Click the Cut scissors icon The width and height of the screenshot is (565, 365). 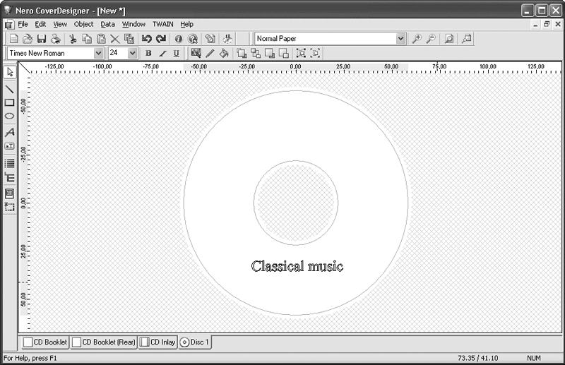tap(72, 39)
